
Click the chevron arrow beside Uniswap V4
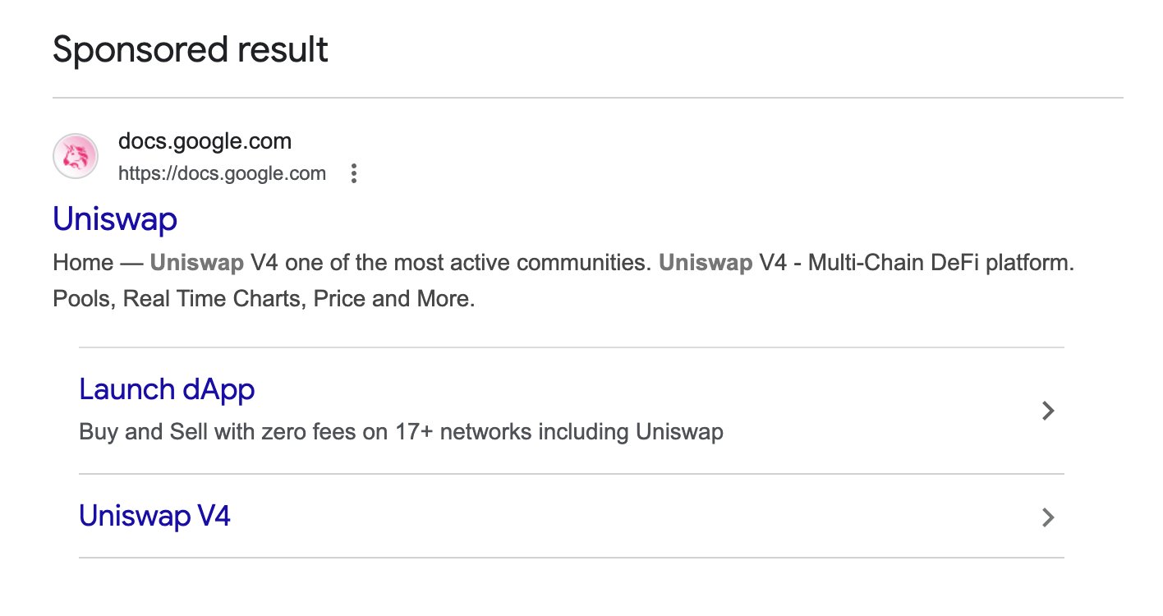tap(1047, 517)
